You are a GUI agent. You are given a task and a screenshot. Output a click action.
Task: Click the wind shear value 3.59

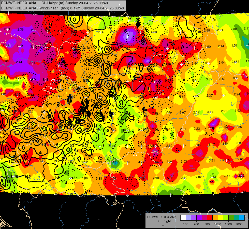point(208,47)
